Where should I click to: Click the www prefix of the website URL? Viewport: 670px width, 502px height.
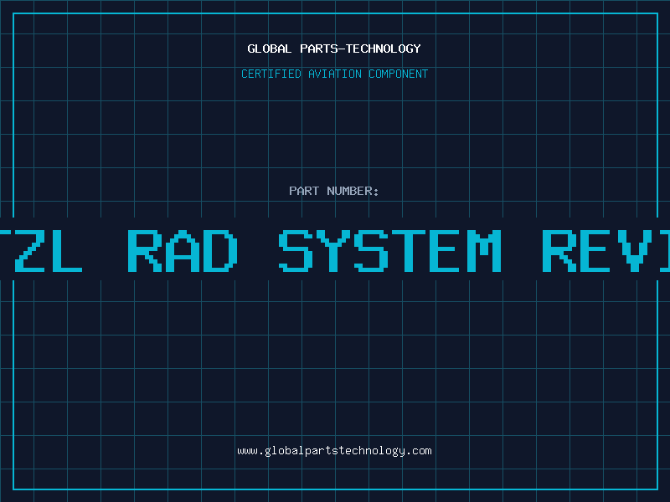(x=247, y=450)
